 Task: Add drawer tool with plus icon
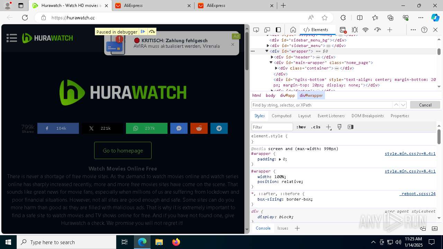pos(297,228)
